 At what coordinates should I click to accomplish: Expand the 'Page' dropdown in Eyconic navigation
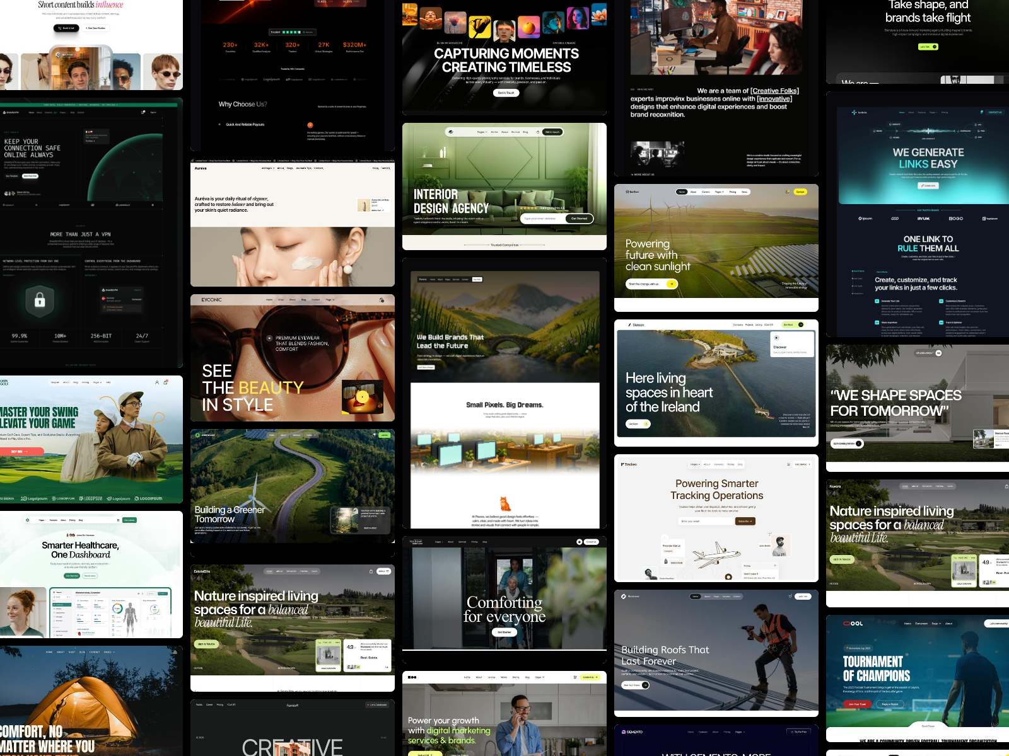click(x=330, y=300)
